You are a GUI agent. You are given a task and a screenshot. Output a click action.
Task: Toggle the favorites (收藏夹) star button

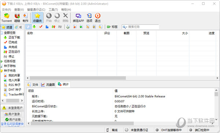pyautogui.click(x=37, y=18)
